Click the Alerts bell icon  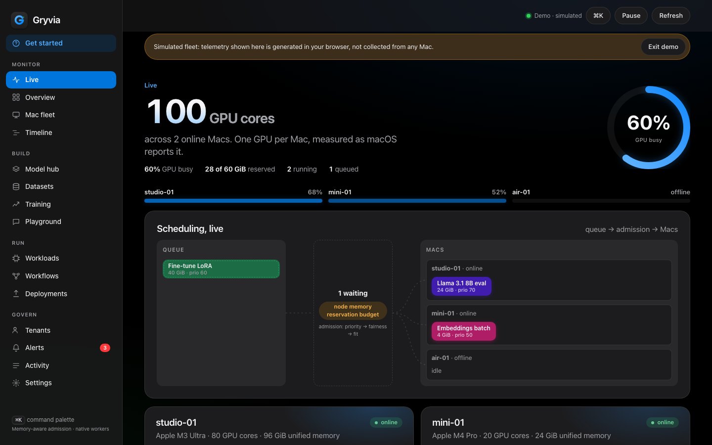click(16, 348)
